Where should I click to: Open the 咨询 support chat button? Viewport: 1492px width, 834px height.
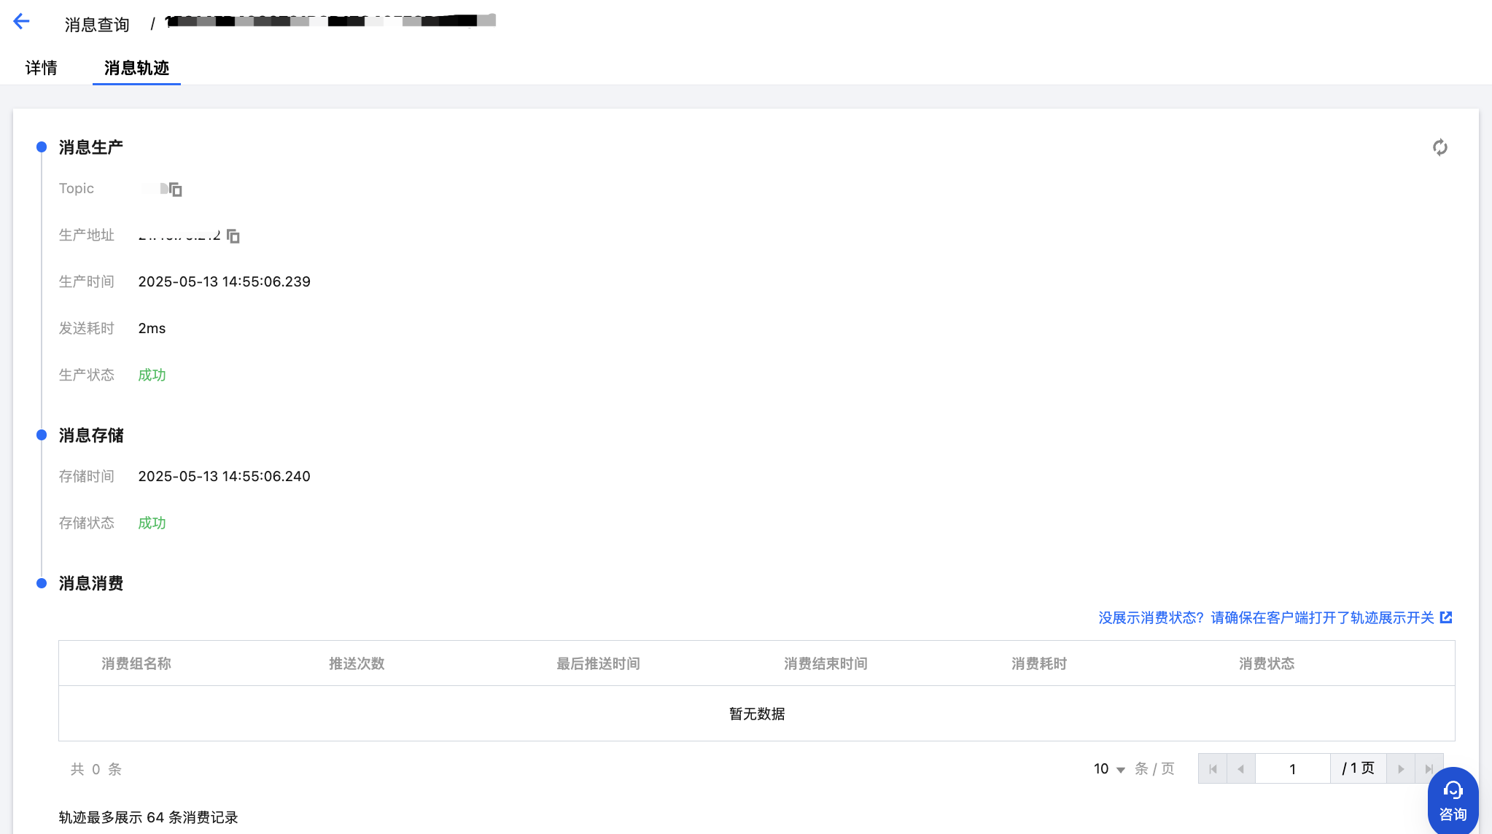point(1453,800)
